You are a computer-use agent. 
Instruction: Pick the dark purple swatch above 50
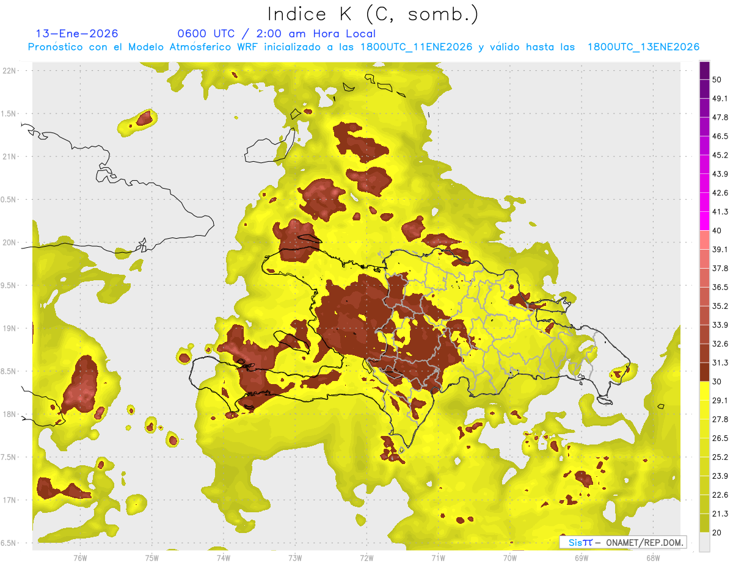705,70
